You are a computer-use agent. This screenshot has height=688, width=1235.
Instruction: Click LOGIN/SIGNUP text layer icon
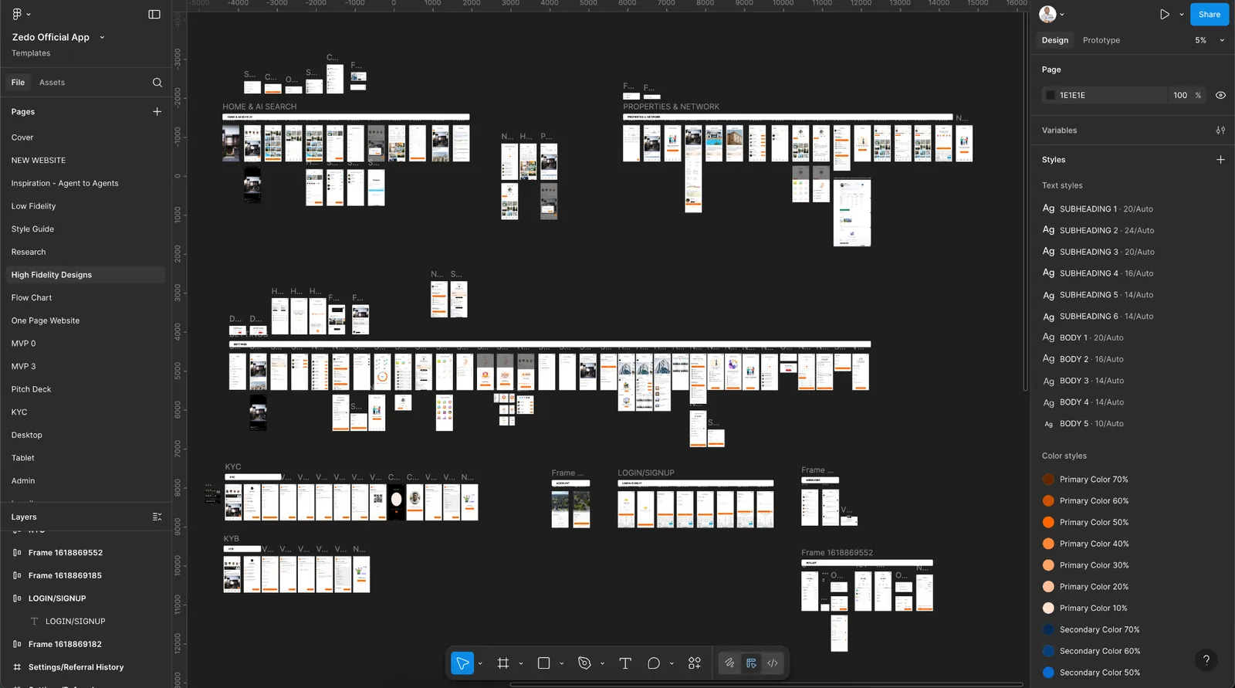(x=34, y=622)
